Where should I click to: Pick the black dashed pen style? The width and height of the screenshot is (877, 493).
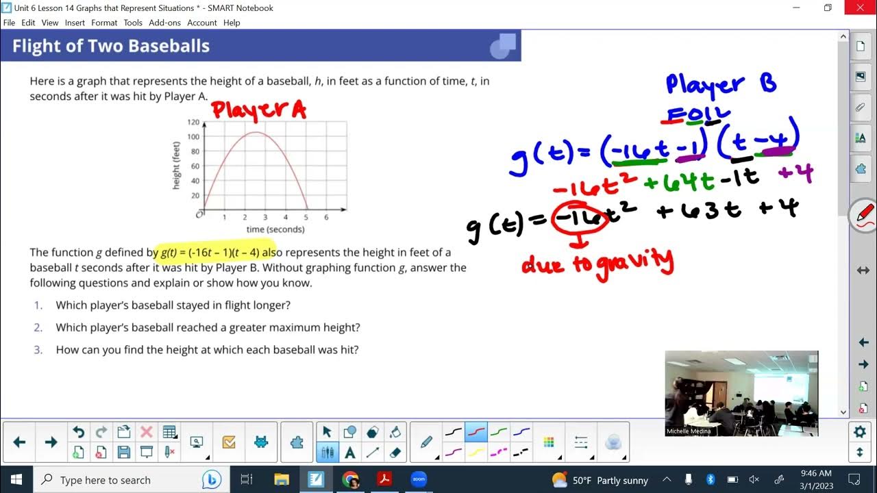[x=521, y=452]
